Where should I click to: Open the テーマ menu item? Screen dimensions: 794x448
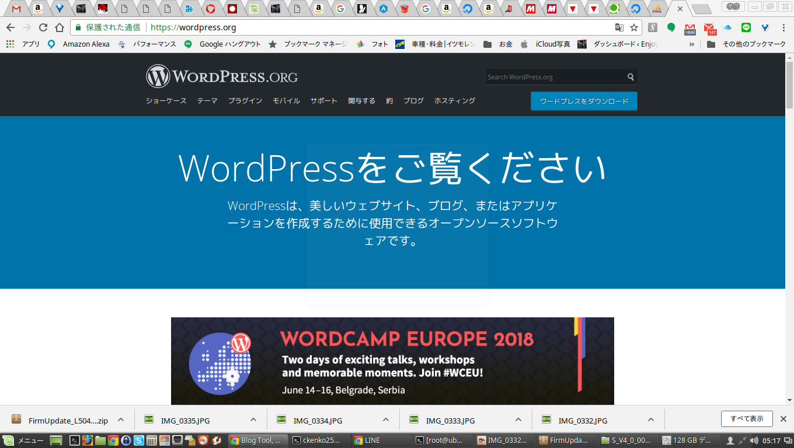tap(207, 101)
